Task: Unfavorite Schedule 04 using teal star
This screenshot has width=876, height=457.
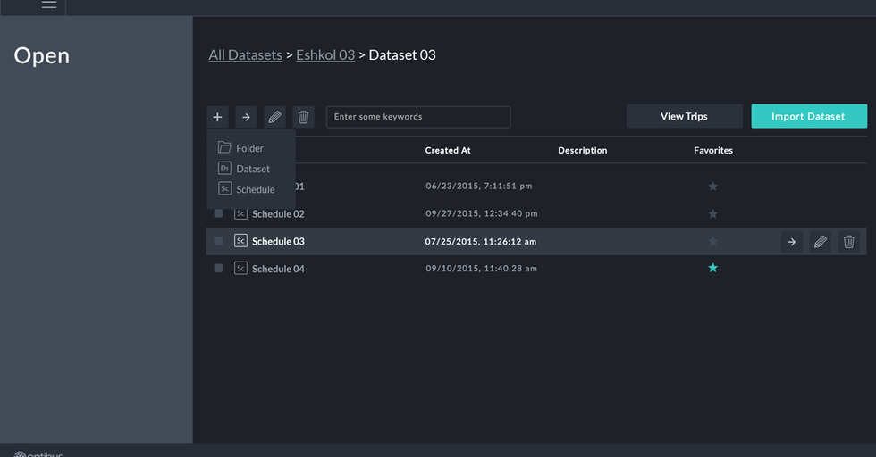Action: pyautogui.click(x=713, y=268)
